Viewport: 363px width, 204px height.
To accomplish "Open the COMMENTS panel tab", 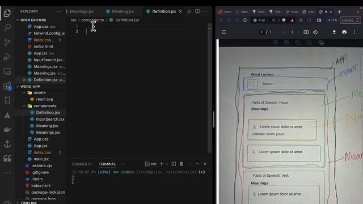I will click(82, 164).
